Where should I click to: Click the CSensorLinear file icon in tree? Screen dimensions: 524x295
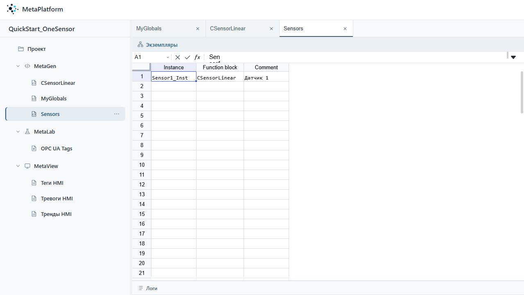(x=34, y=83)
